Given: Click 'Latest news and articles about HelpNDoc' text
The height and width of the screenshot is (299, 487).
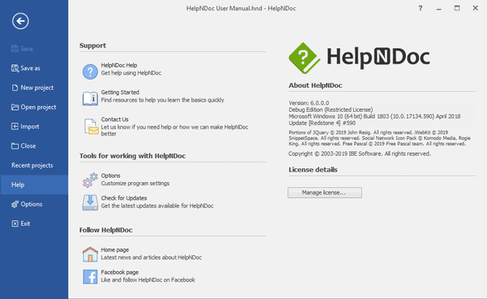Looking at the screenshot, I should pos(151,257).
